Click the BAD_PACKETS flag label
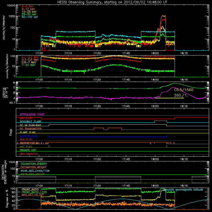Viewport: 212px width, 212px height. click(29, 154)
